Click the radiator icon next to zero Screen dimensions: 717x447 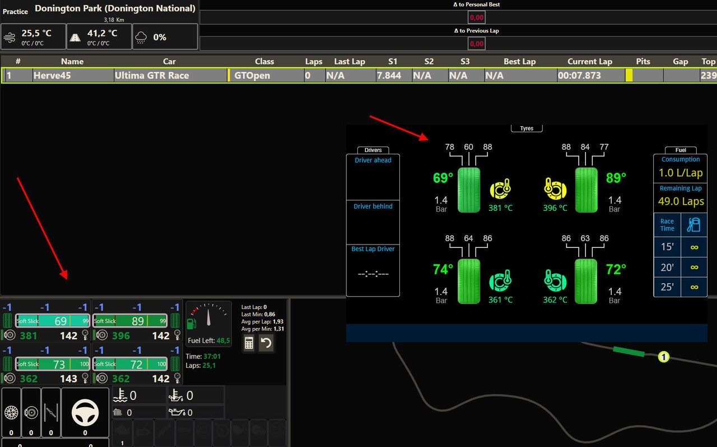[x=117, y=412]
